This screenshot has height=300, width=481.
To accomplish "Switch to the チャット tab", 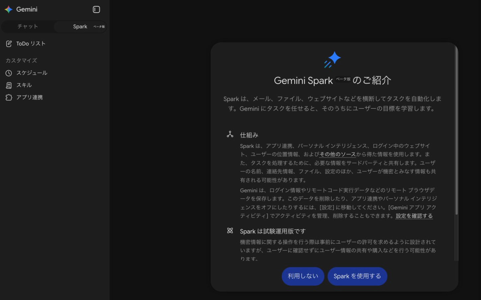I will point(28,27).
